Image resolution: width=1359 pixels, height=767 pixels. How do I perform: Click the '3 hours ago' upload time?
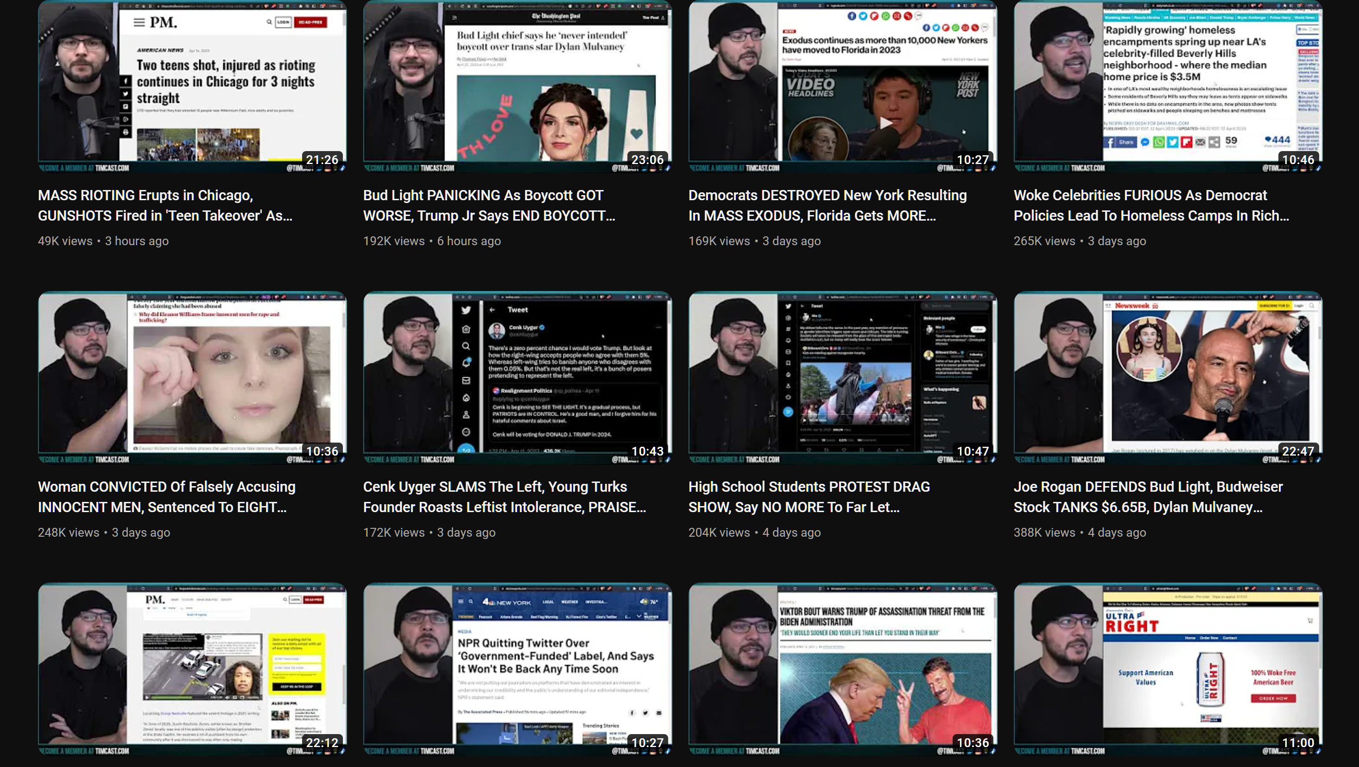[137, 241]
